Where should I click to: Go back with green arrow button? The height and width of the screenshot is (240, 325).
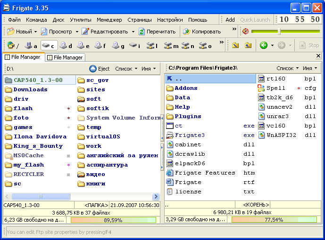(x=264, y=45)
